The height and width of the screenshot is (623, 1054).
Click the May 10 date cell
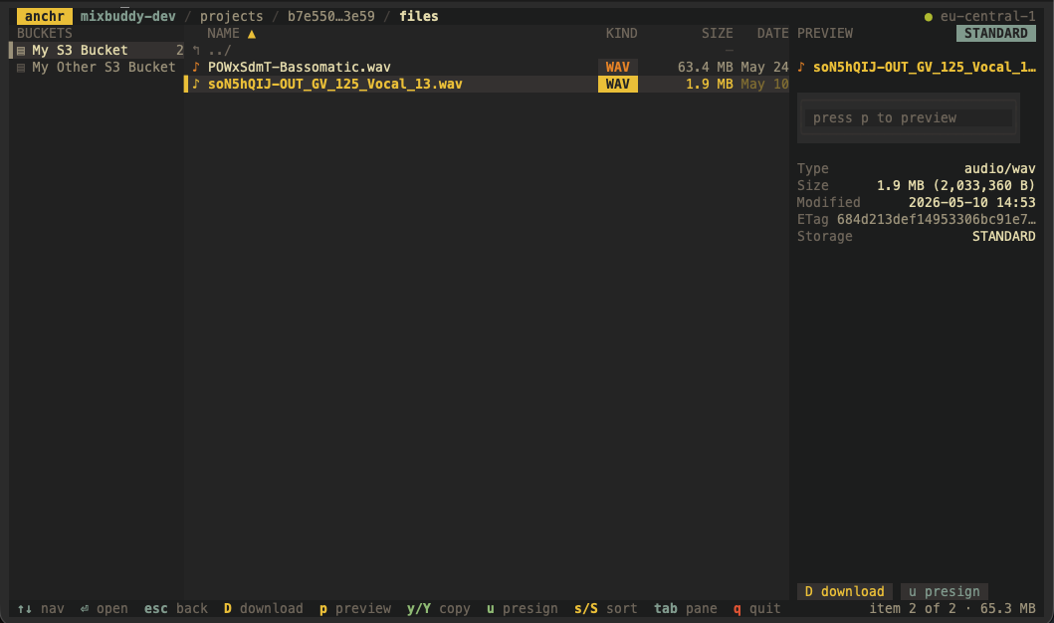tap(764, 84)
